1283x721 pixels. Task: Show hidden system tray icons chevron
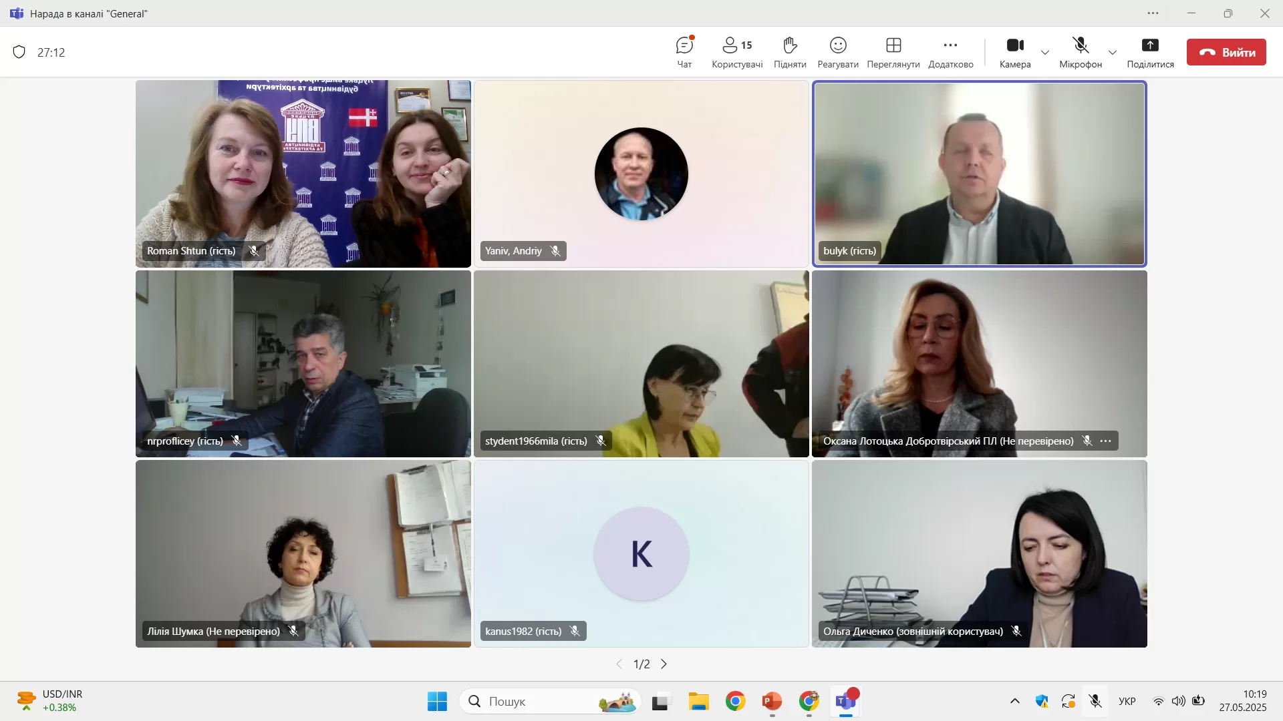click(1014, 701)
